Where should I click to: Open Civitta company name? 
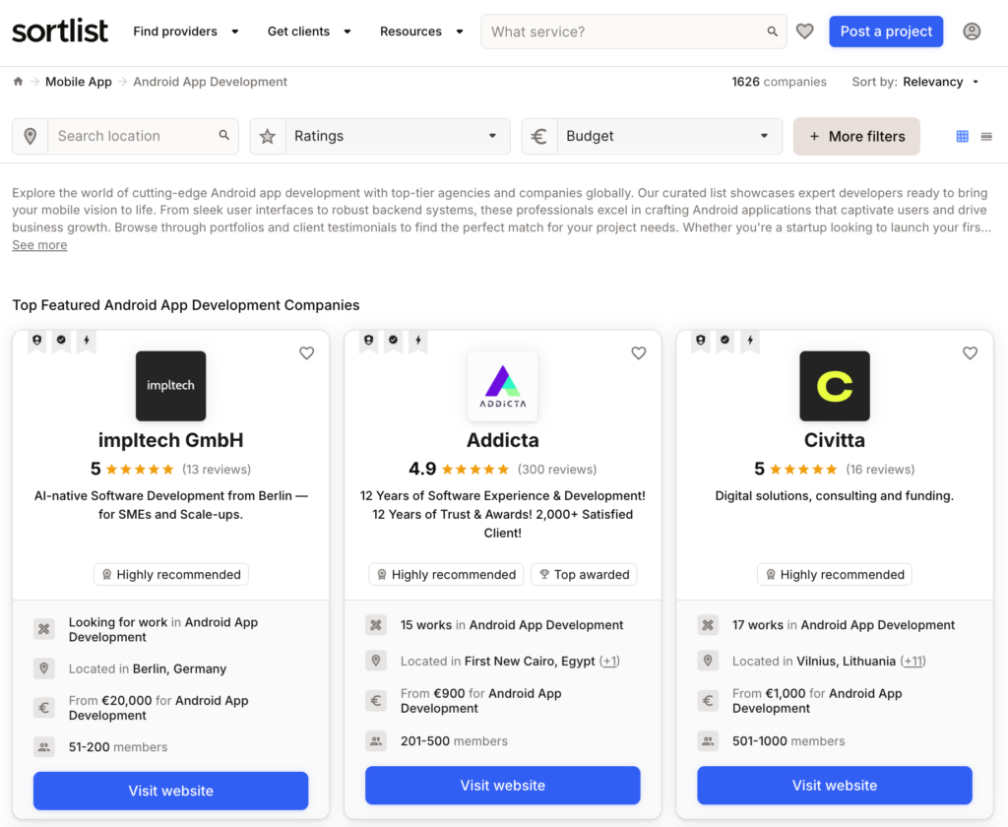tap(835, 440)
